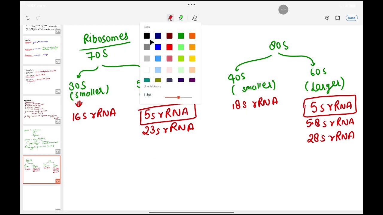Choose the dark orange color swatch
383x215 pixels.
coord(192,36)
